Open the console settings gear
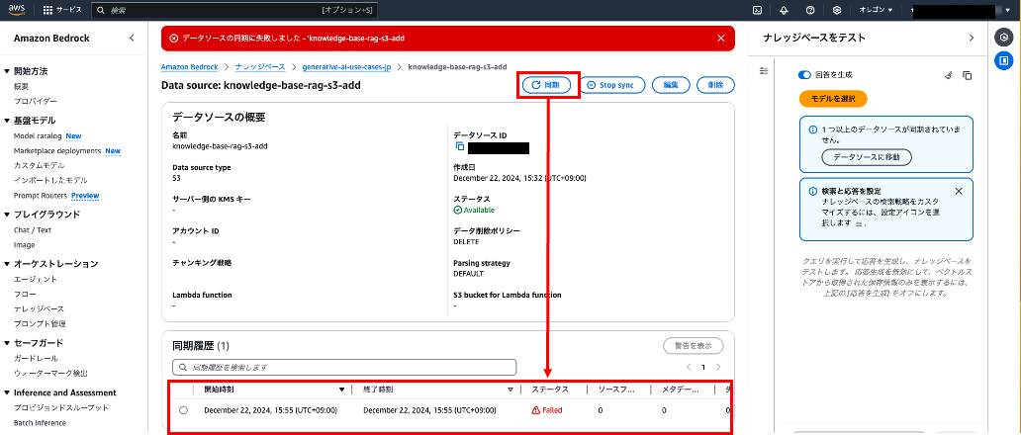 click(837, 11)
